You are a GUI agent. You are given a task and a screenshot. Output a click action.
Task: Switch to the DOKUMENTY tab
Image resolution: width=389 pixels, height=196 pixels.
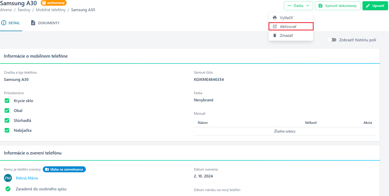pyautogui.click(x=45, y=23)
